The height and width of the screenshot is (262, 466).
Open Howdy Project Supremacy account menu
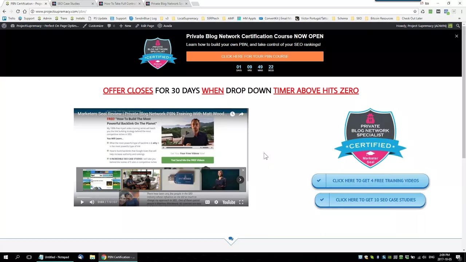[x=424, y=26]
